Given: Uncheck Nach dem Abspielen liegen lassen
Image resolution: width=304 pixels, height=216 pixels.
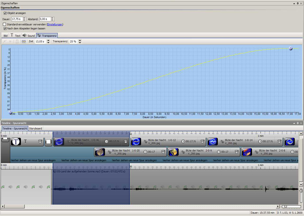Looking at the screenshot, I should [x=5, y=28].
